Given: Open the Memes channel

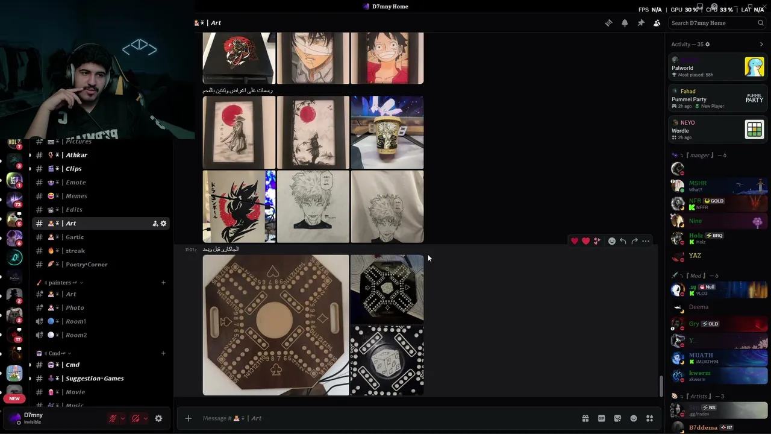Looking at the screenshot, I should pos(100,196).
